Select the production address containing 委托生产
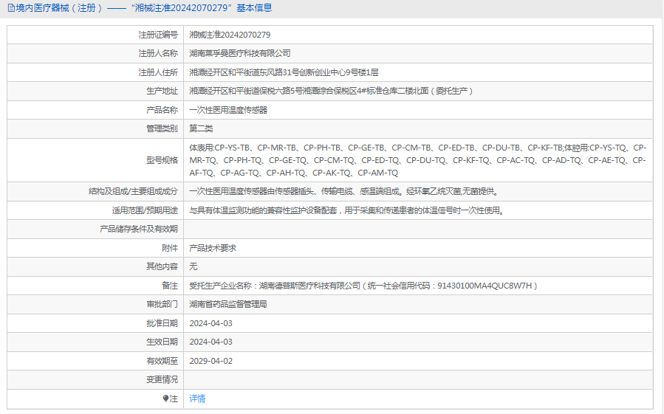This screenshot has height=414, width=664. point(331,91)
